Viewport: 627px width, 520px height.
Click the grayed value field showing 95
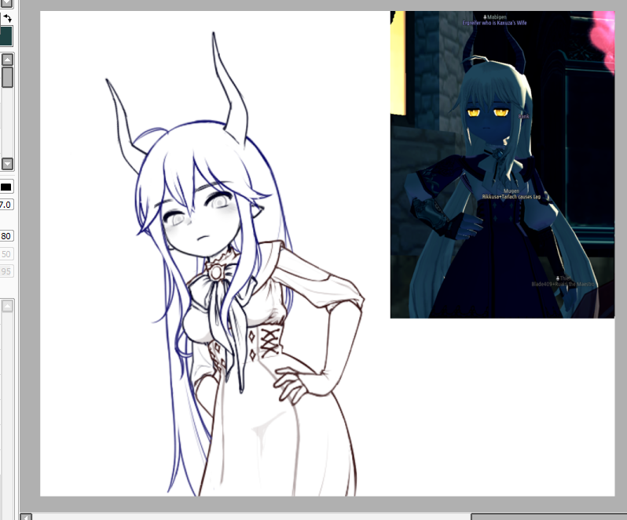click(x=6, y=271)
